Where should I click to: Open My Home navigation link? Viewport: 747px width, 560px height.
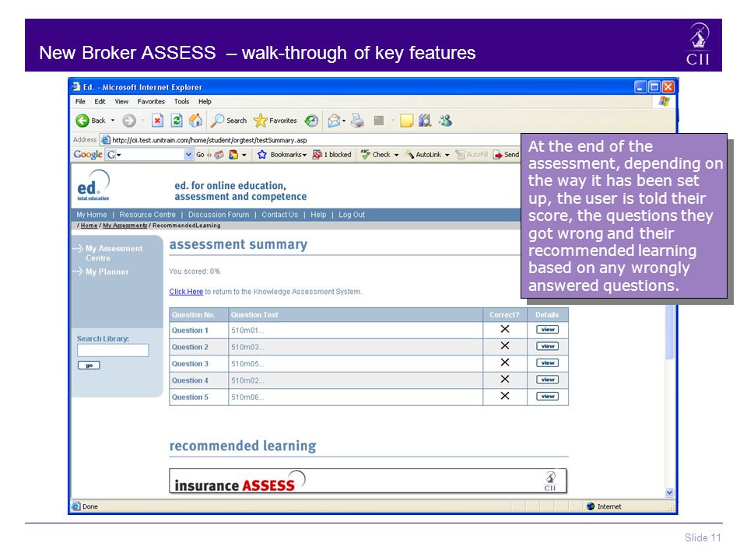[x=92, y=215]
